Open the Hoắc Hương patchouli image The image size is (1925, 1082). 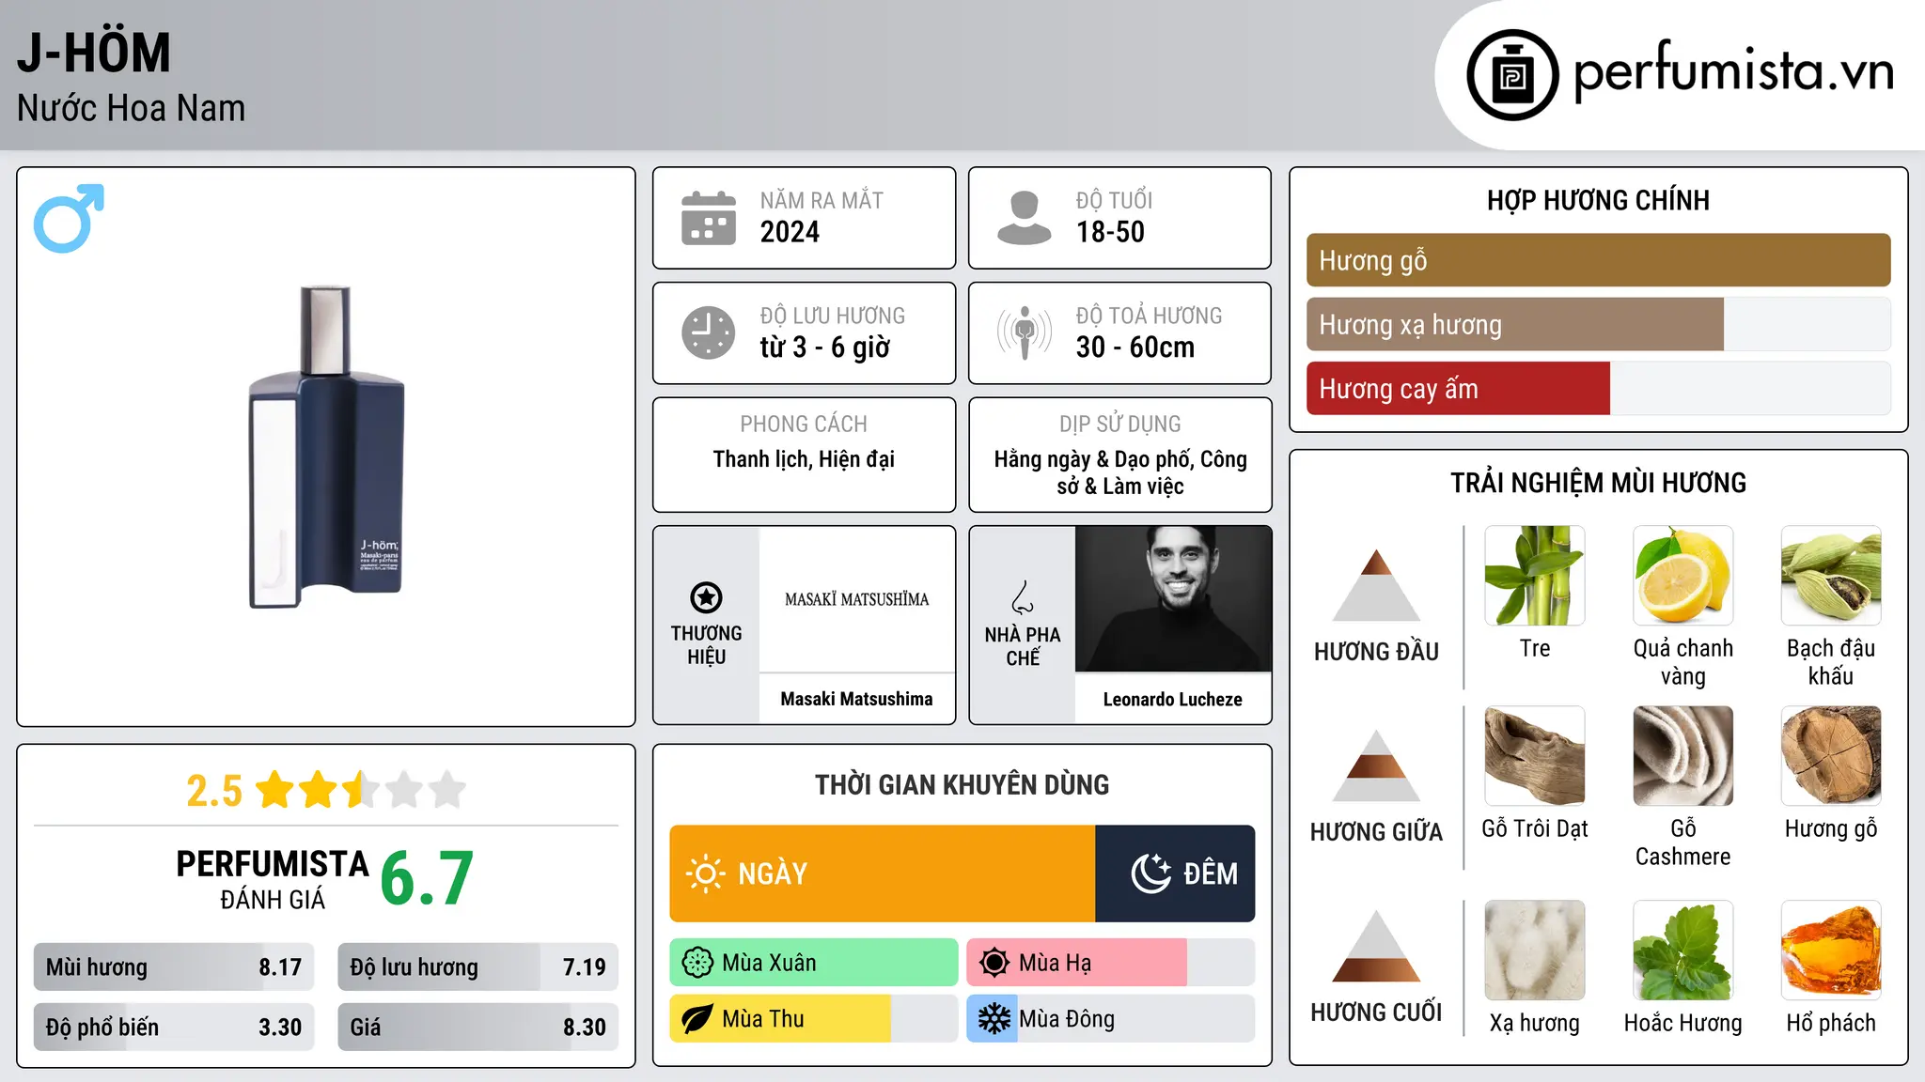point(1683,951)
